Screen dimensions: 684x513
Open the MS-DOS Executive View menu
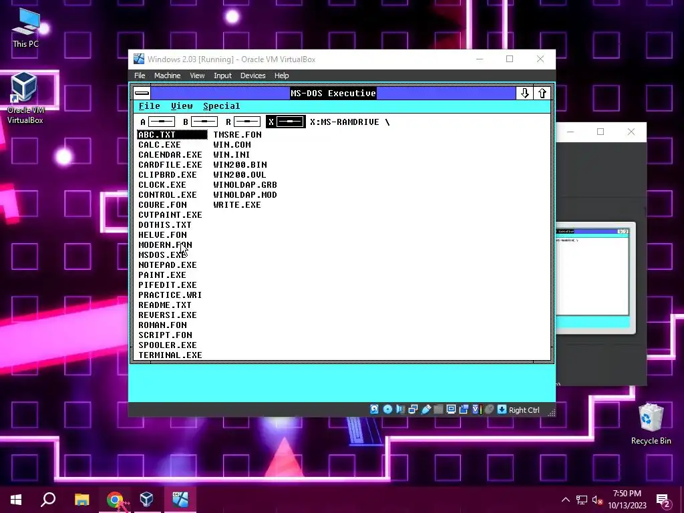point(182,106)
